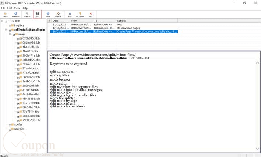Click the Buy cart icon

(70, 14)
